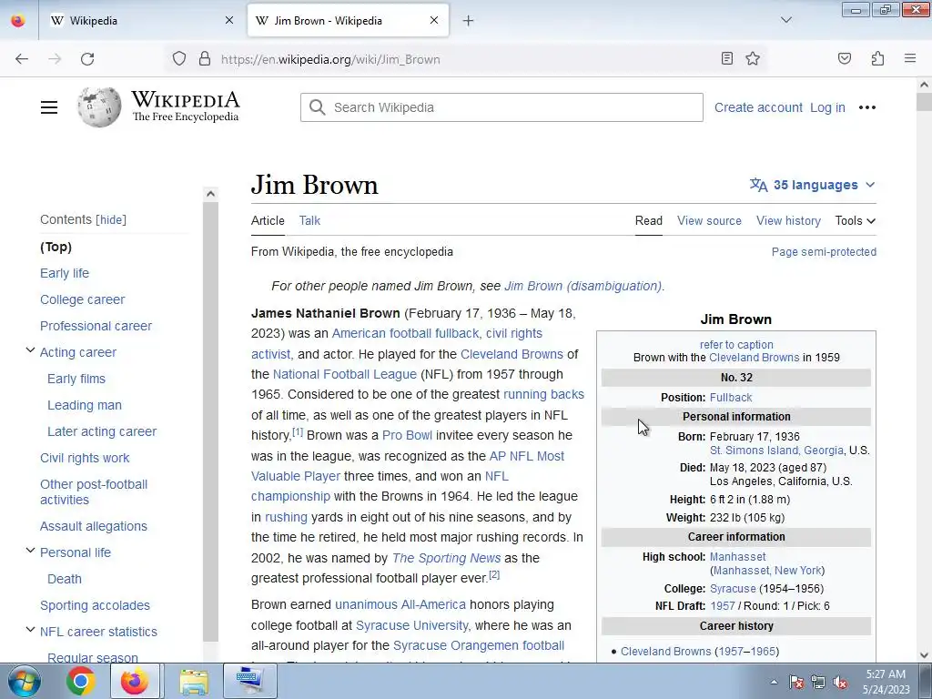The image size is (932, 699).
Task: Open a new browser tab
Action: coord(469,21)
